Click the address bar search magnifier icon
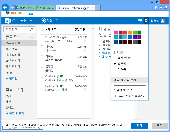The width and height of the screenshot is (170, 132). [37, 8]
